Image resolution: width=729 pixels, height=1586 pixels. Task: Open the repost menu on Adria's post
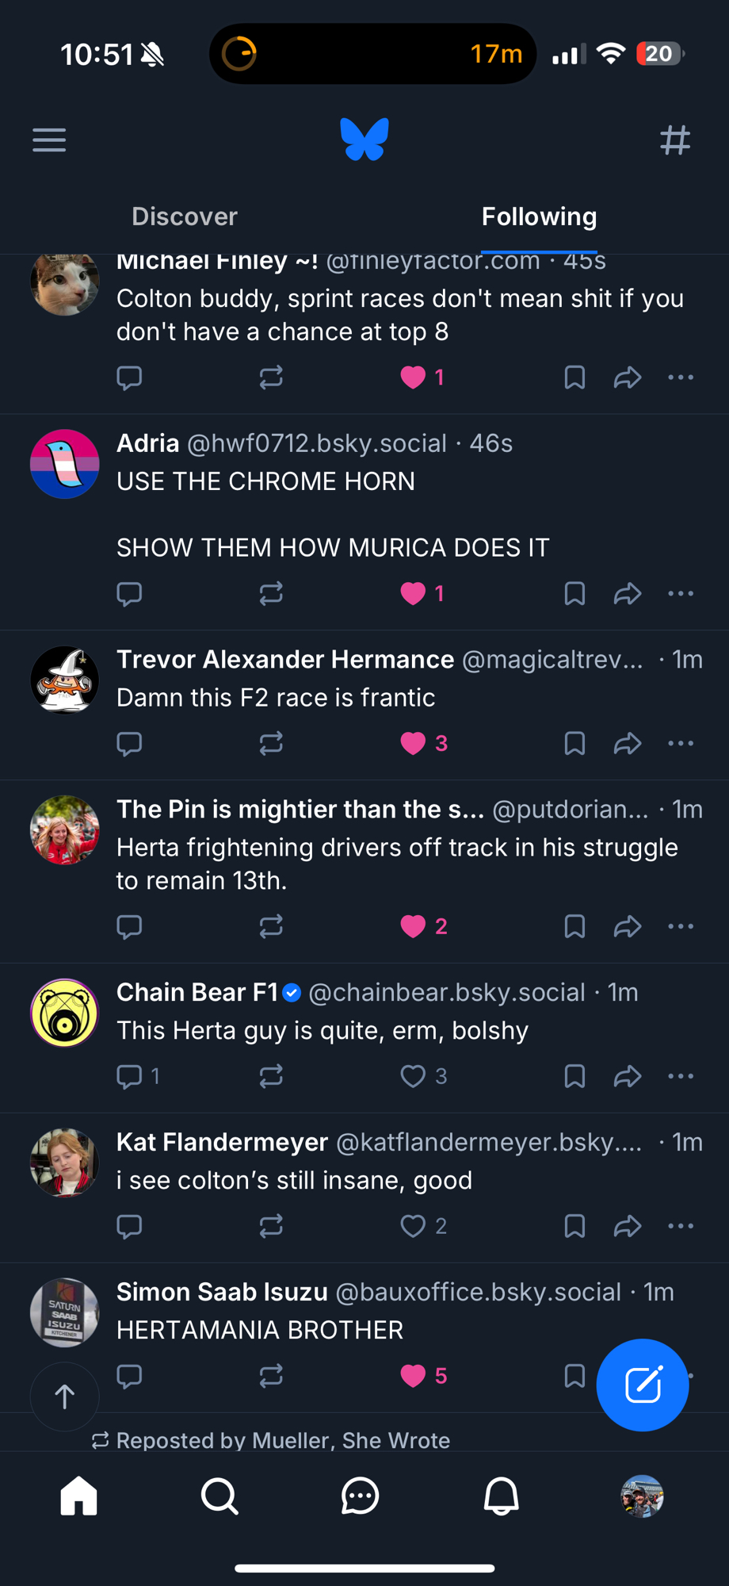point(271,593)
